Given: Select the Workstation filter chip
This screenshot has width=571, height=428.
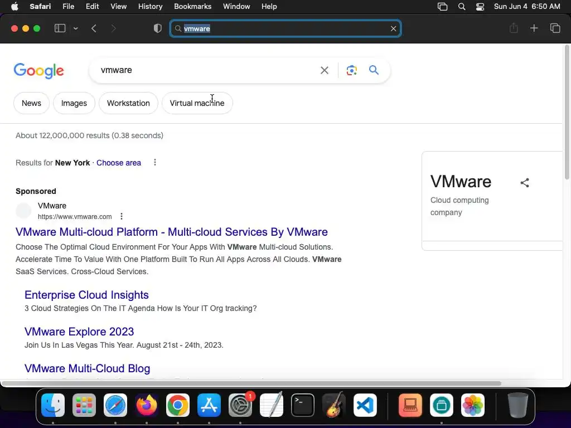Looking at the screenshot, I should 128,103.
